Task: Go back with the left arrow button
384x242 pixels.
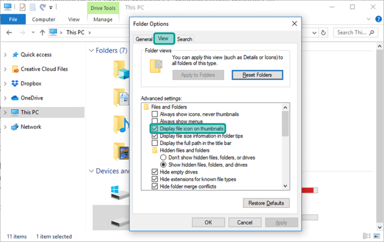Action: 9,32
